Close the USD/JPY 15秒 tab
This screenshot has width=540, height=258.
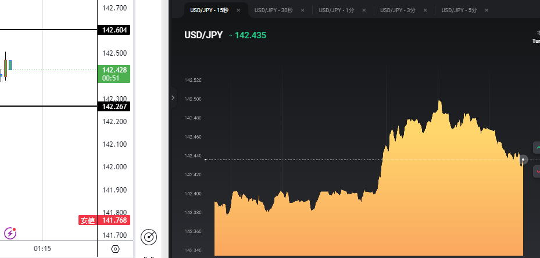pos(238,10)
